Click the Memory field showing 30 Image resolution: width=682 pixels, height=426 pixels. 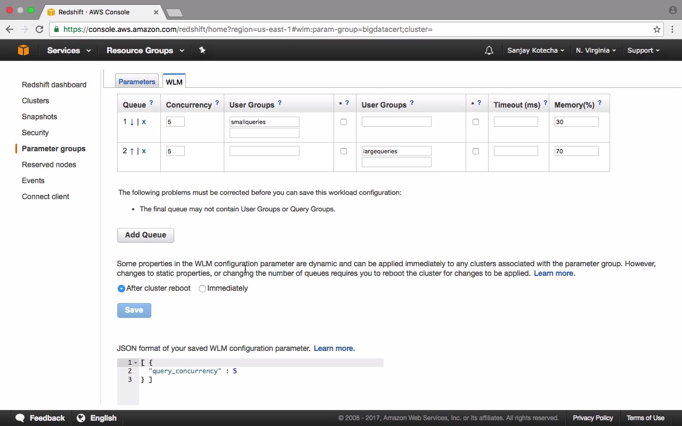(577, 122)
